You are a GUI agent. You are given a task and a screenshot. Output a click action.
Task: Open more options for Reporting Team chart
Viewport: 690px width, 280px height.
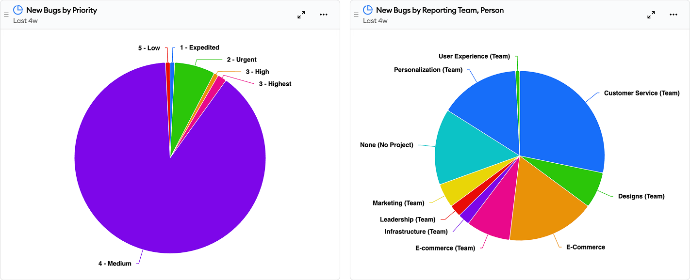point(674,15)
